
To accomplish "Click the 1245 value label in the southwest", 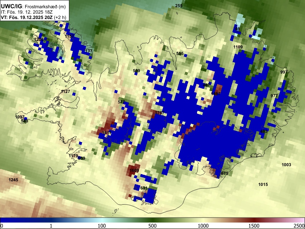I will (x=13, y=180).
